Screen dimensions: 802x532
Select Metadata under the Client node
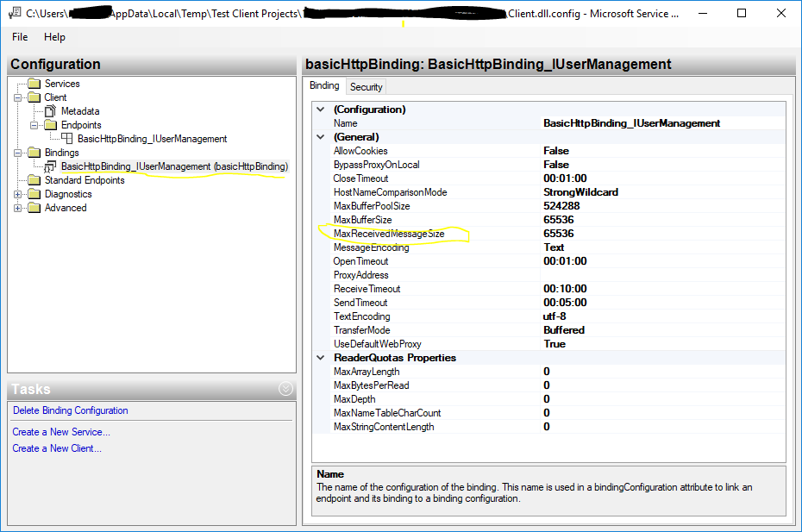80,111
